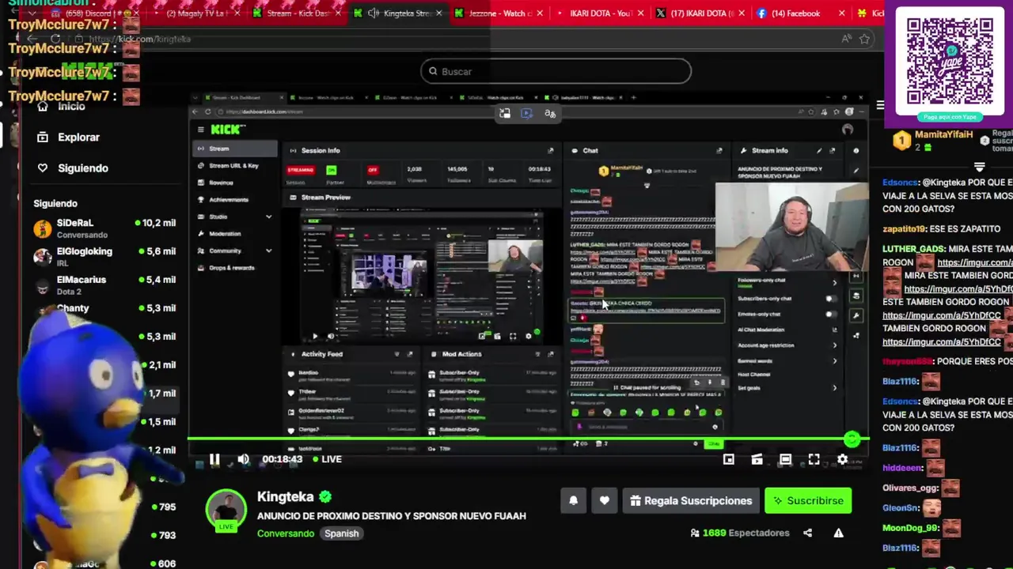Viewport: 1013px width, 569px height.
Task: Pause the Kingteka stream player
Action: pos(214,459)
